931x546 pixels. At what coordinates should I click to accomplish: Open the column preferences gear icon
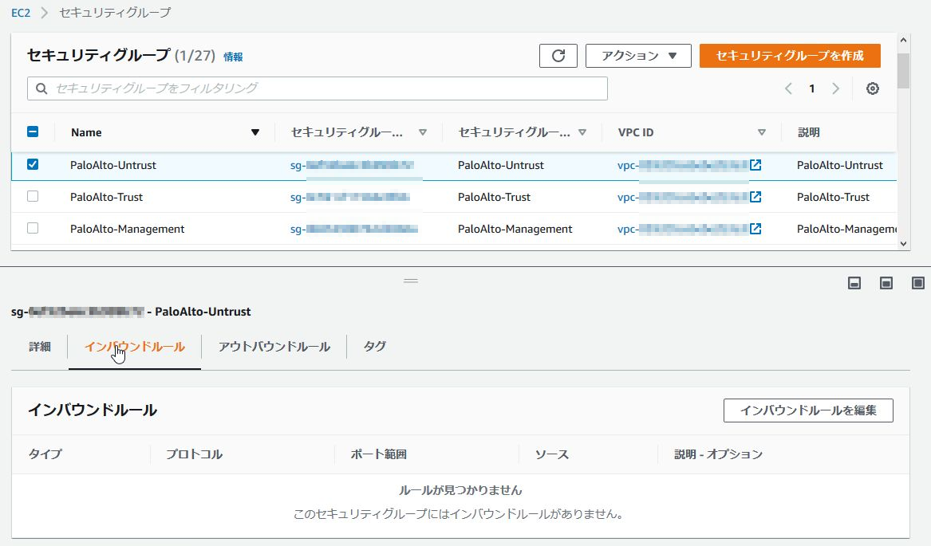coord(872,88)
